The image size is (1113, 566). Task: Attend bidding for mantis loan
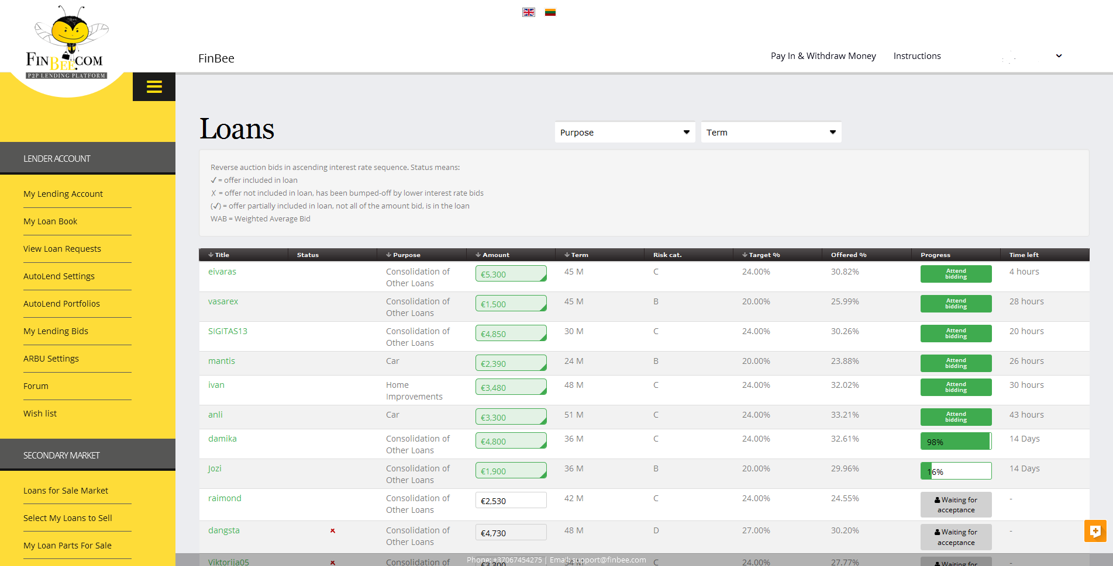956,363
